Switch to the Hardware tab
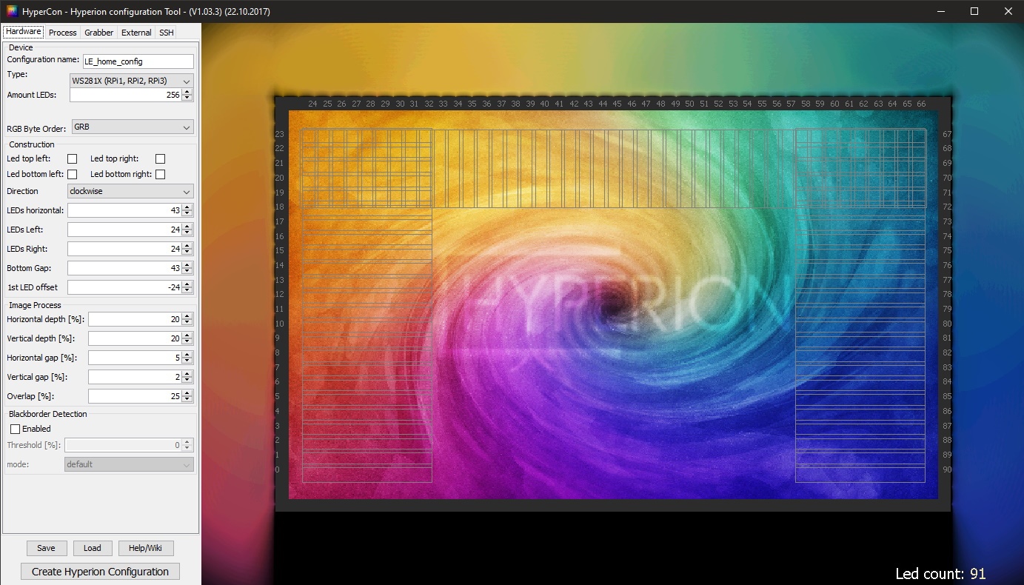 point(23,32)
